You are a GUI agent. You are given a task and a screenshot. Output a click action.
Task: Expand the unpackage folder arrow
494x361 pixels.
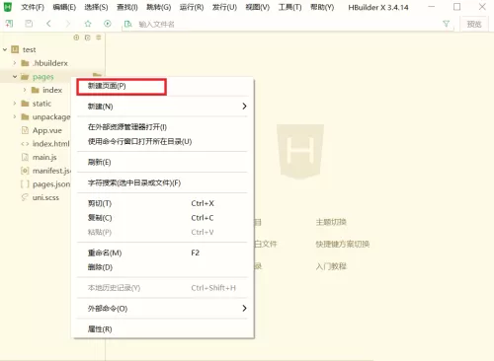pyautogui.click(x=15, y=116)
